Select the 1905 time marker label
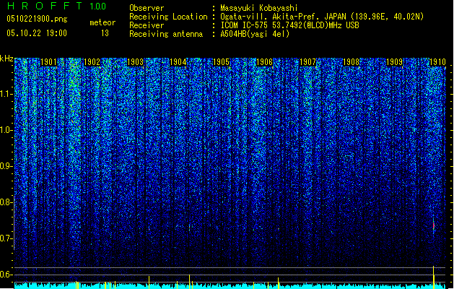The height and width of the screenshot is (289, 454). 221,62
